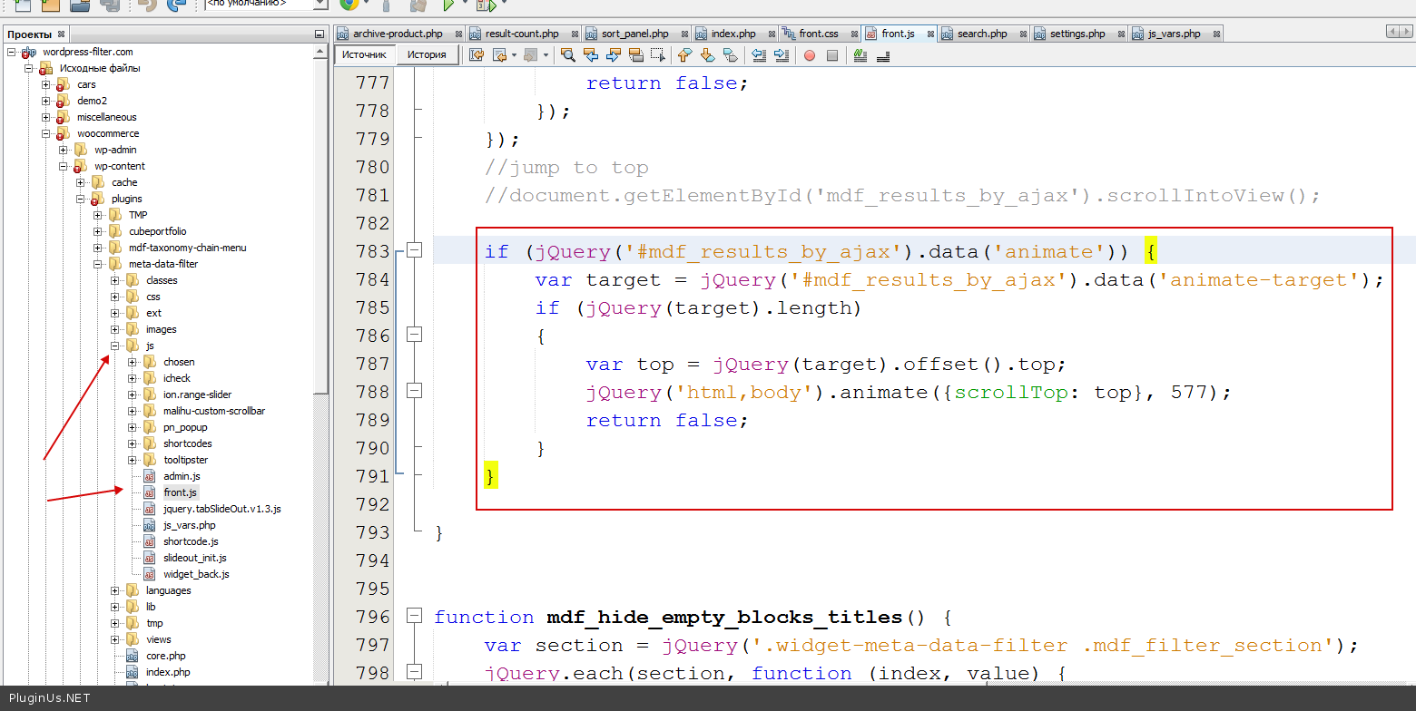The width and height of the screenshot is (1416, 711).
Task: Expand the miscellaneous folder
Action: (x=46, y=117)
